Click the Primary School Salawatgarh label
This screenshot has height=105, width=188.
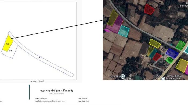tap(174, 77)
